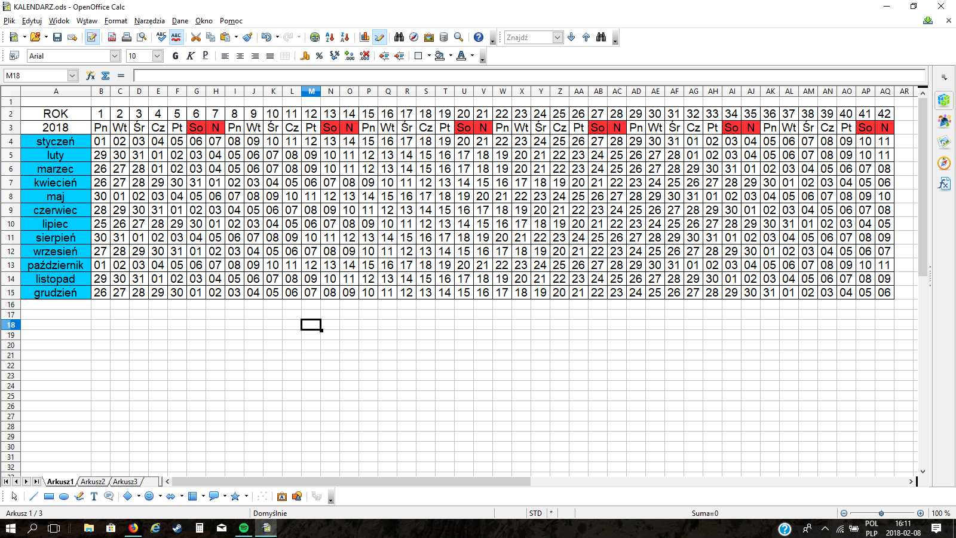The width and height of the screenshot is (956, 538).
Task: Open Find & Replace binoculars
Action: coord(399,37)
